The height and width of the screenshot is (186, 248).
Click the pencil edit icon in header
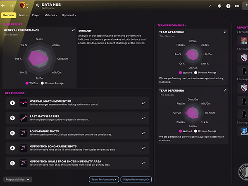click(210, 6)
